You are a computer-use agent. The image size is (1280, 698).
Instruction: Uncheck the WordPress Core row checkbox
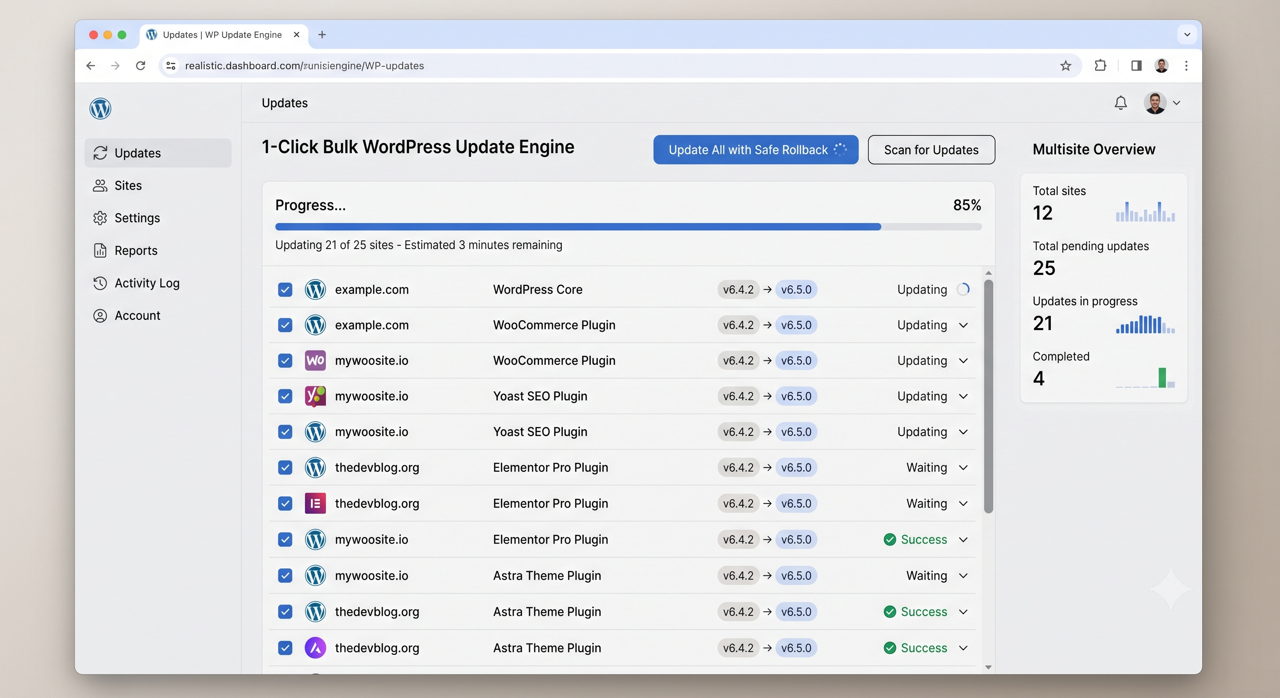(x=285, y=289)
